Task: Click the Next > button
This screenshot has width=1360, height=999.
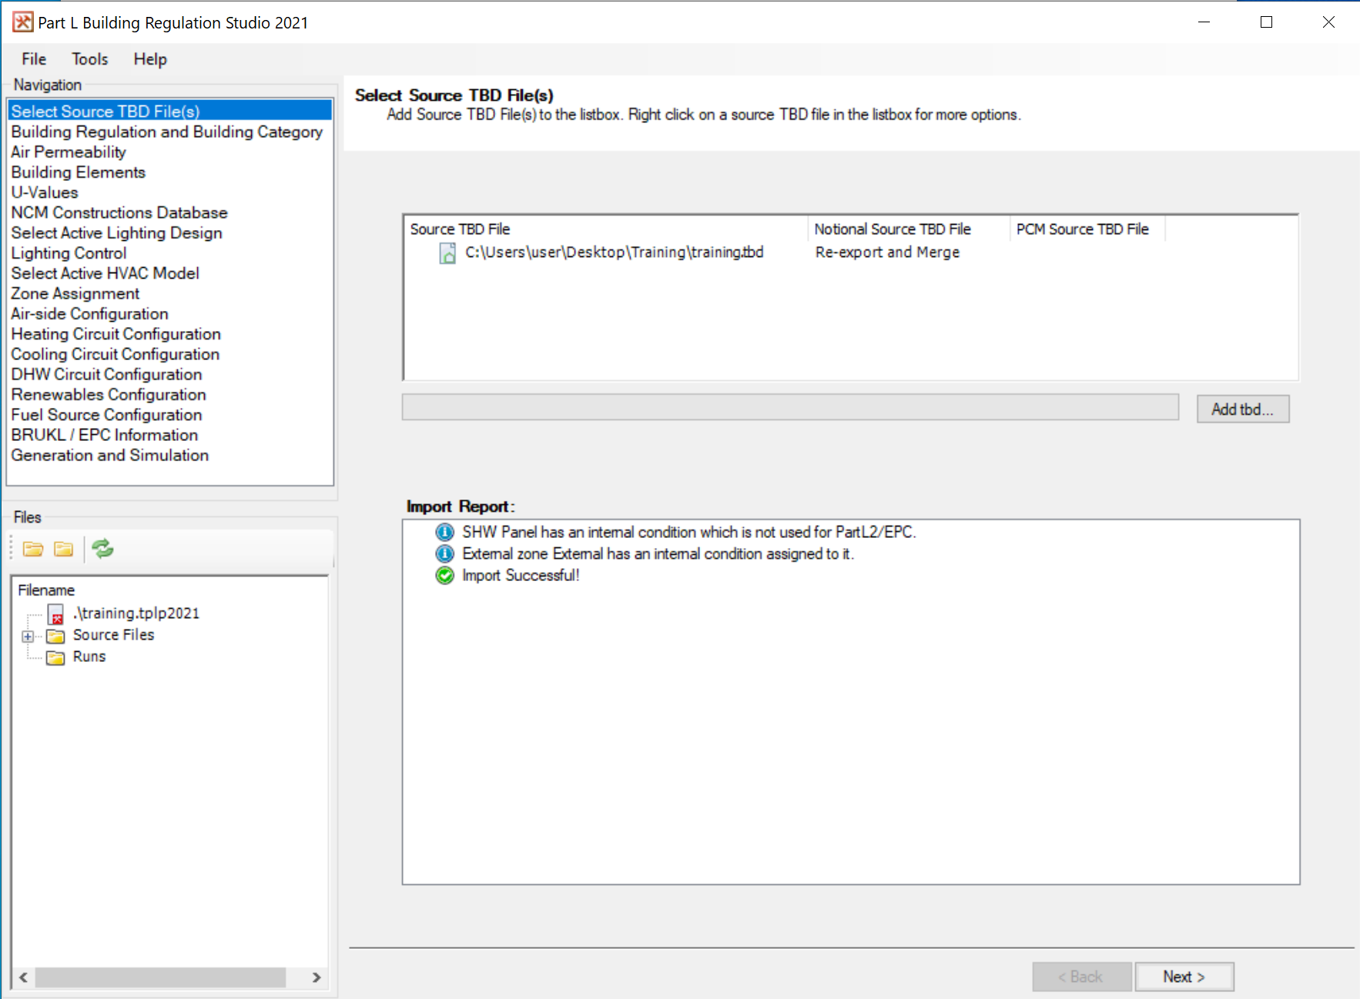Action: pyautogui.click(x=1184, y=977)
